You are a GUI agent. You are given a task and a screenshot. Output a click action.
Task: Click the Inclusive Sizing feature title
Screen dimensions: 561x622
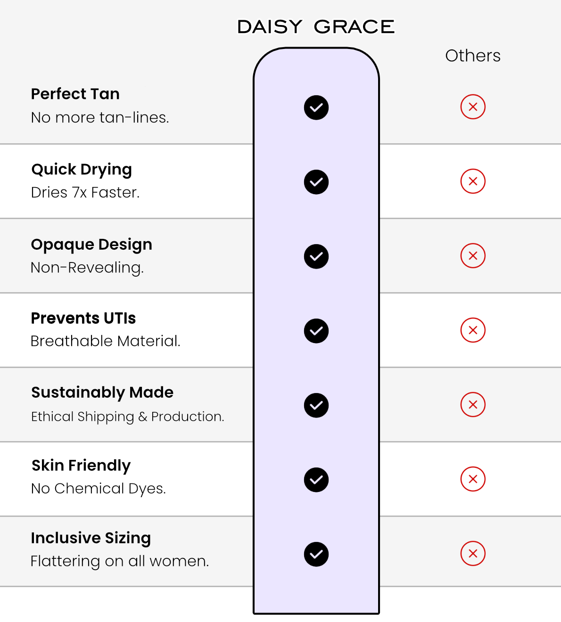(91, 538)
